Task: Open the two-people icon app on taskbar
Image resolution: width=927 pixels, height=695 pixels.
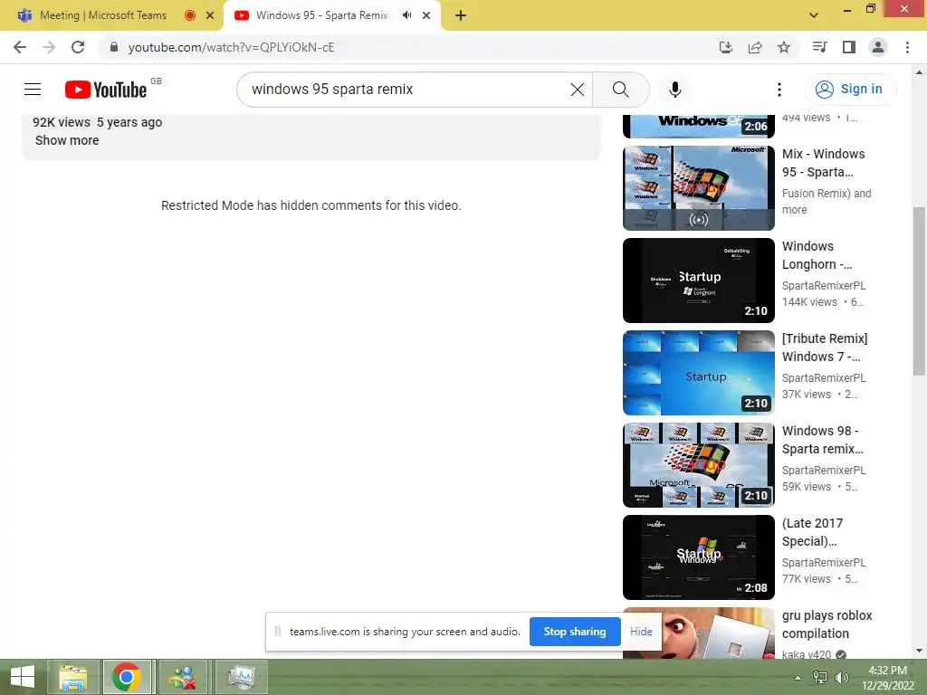Action: point(182,677)
